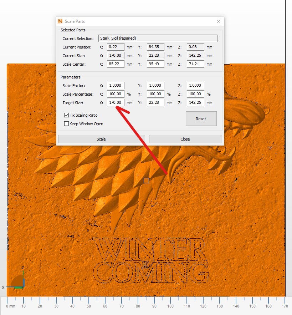Viewport: 292px width, 315px height.
Task: Click the Current Position: label
Action: pyautogui.click(x=77, y=47)
